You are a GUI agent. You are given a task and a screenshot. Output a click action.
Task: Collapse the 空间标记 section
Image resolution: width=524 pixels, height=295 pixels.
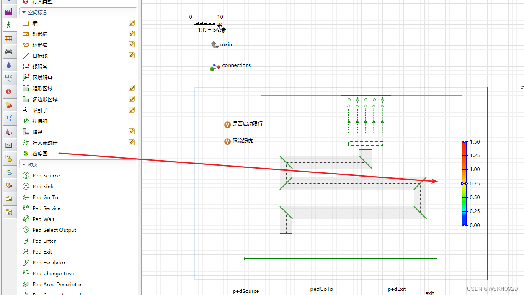[x=24, y=13]
